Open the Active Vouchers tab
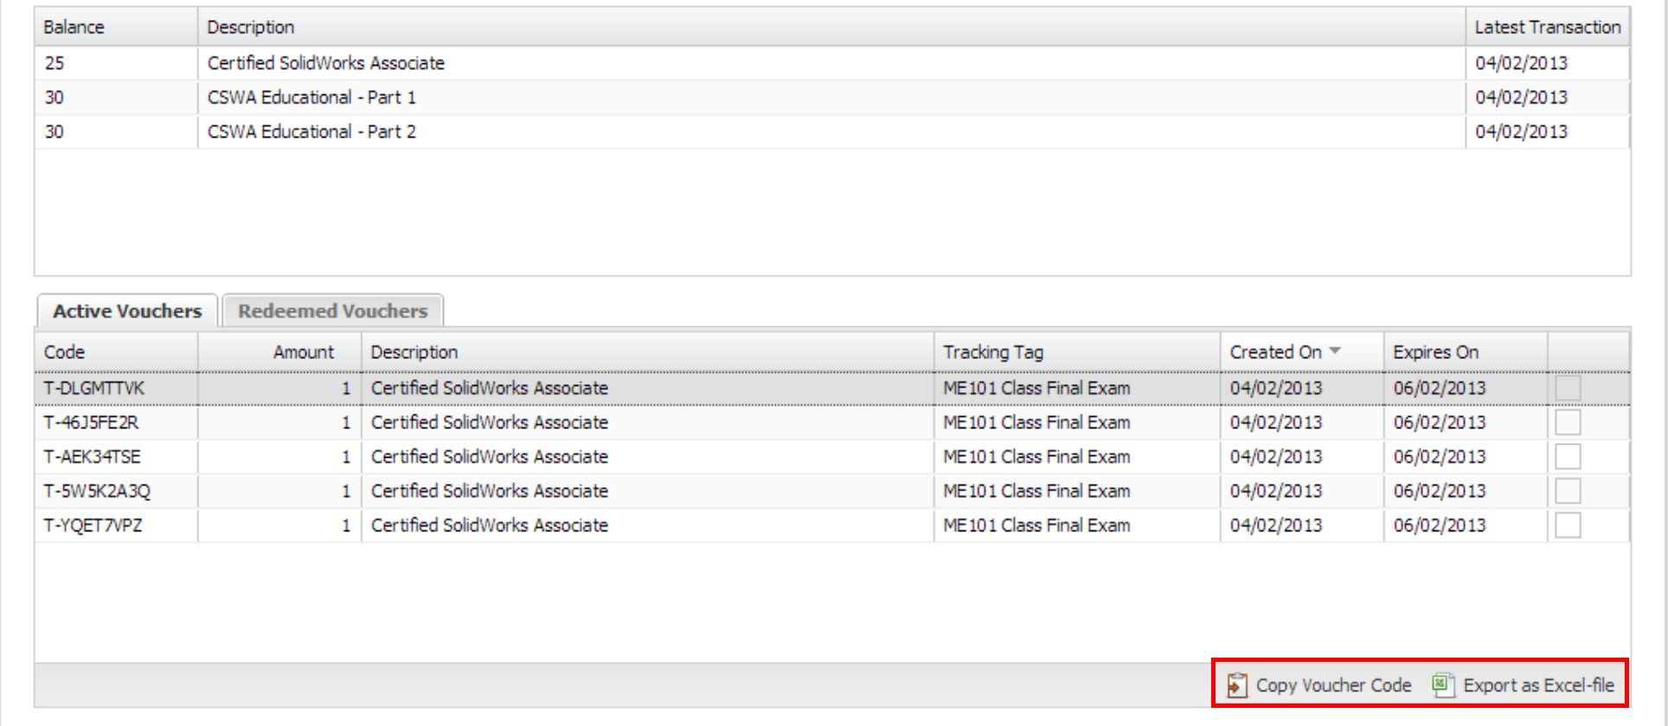 tap(127, 311)
